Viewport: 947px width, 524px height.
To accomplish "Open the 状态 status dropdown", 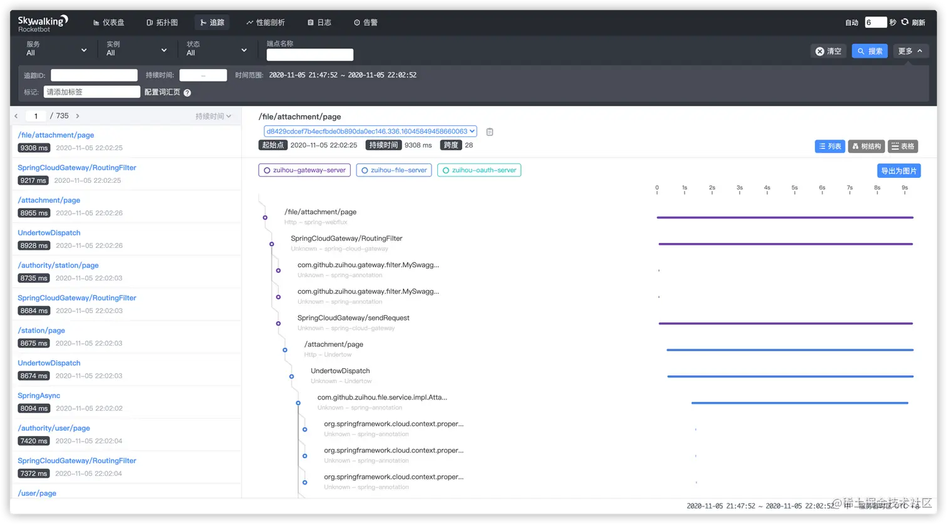I will pyautogui.click(x=217, y=49).
